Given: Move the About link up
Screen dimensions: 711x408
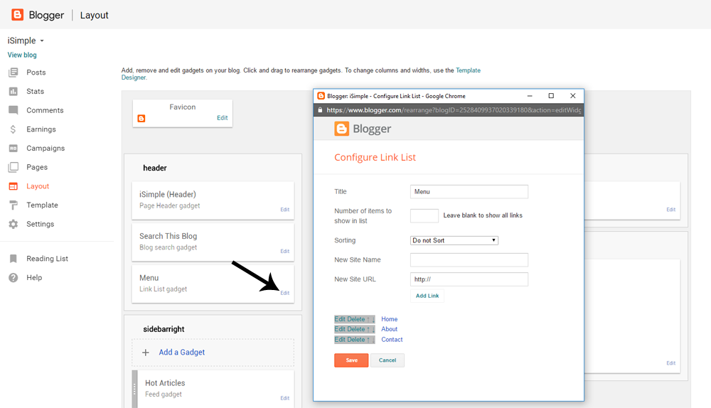Looking at the screenshot, I should (368, 329).
